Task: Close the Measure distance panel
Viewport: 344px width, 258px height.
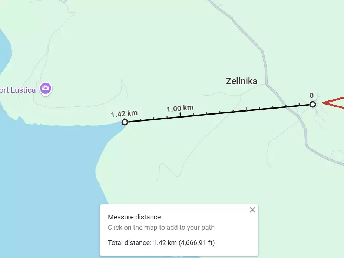Action: [252, 210]
